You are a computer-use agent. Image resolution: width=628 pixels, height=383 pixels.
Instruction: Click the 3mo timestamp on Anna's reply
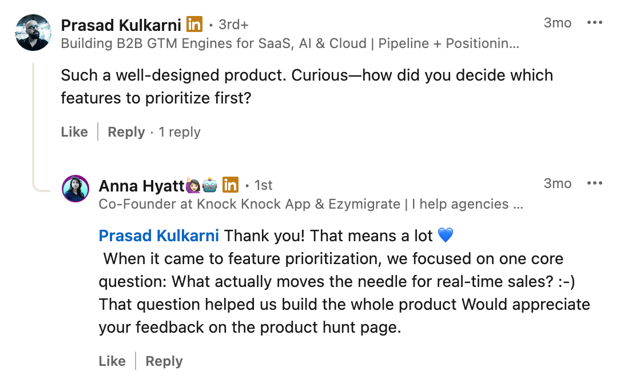tap(558, 183)
